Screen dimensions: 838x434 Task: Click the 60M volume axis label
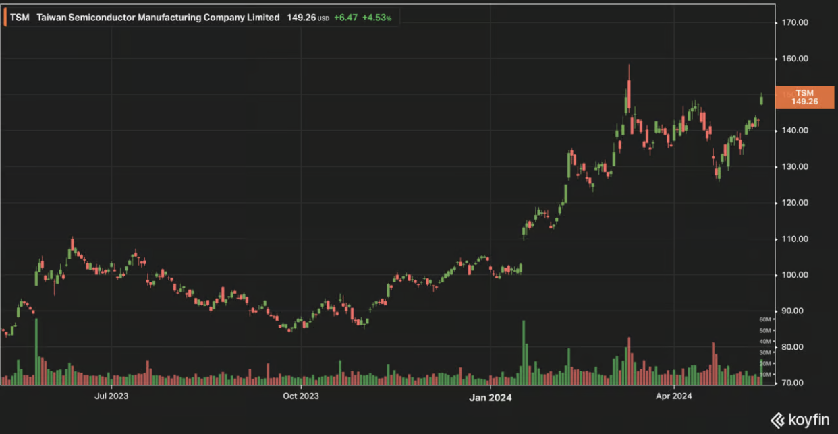(764, 319)
